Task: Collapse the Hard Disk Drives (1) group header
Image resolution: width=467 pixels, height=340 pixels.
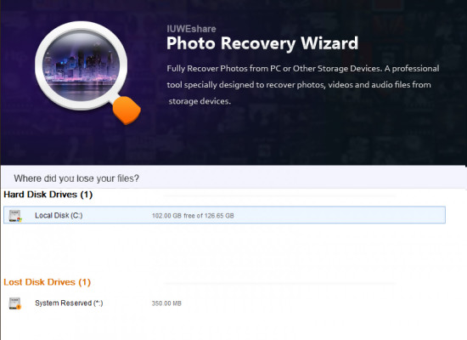Action: click(48, 195)
